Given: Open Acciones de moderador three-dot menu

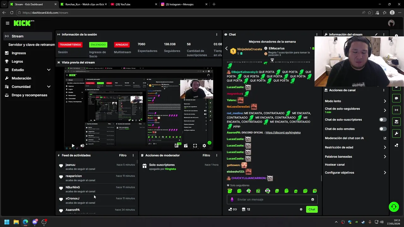Looking at the screenshot, I should click(217, 155).
